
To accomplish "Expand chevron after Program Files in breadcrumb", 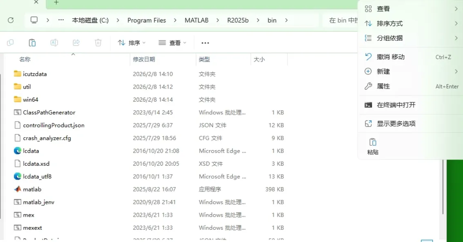I will pyautogui.click(x=175, y=20).
